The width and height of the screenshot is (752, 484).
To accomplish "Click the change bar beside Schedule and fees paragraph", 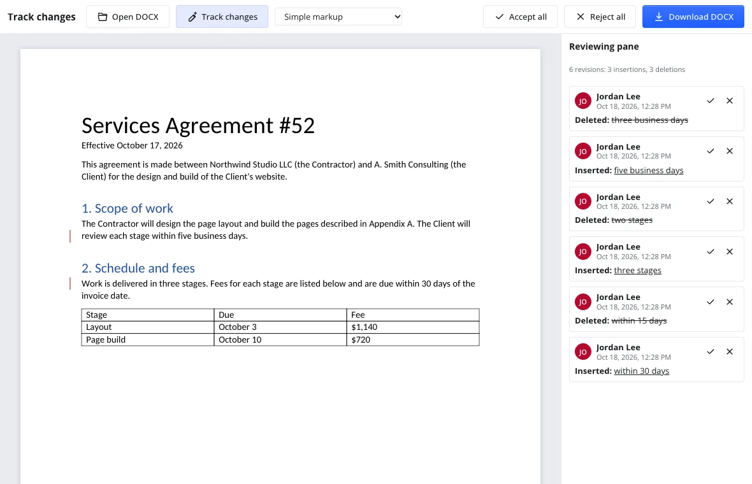I will (70, 283).
